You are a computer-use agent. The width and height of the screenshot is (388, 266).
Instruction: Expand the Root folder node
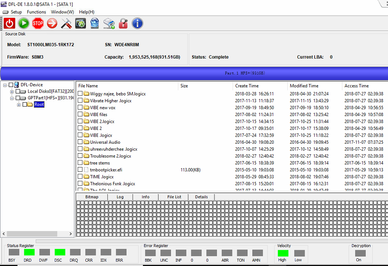pyautogui.click(x=19, y=105)
